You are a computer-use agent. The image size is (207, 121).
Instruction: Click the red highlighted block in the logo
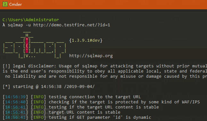[27, 45]
